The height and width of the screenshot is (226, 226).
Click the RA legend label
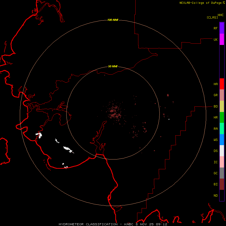(x=216, y=129)
